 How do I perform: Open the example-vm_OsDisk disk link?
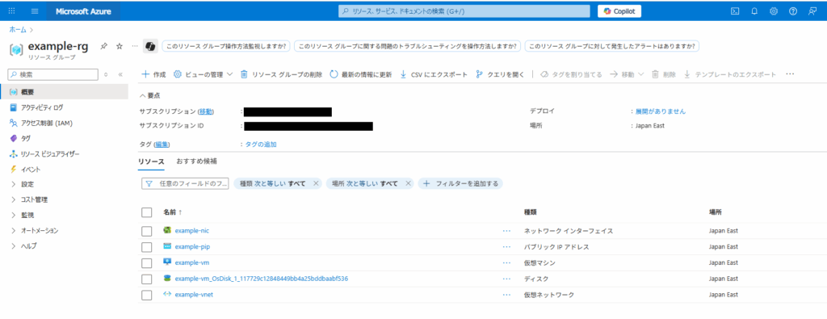[262, 279]
